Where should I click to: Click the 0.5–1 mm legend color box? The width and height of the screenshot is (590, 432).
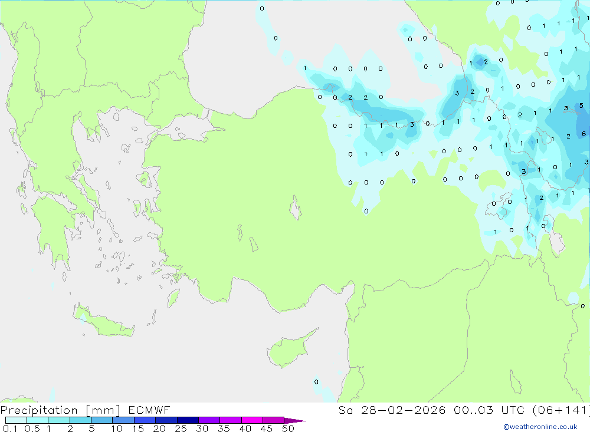point(37,420)
